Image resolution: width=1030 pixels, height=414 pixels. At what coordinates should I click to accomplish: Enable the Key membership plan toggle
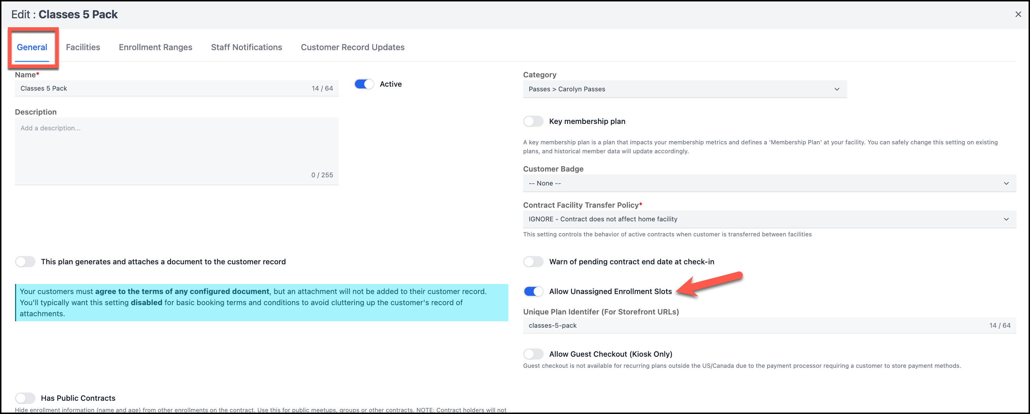(533, 121)
